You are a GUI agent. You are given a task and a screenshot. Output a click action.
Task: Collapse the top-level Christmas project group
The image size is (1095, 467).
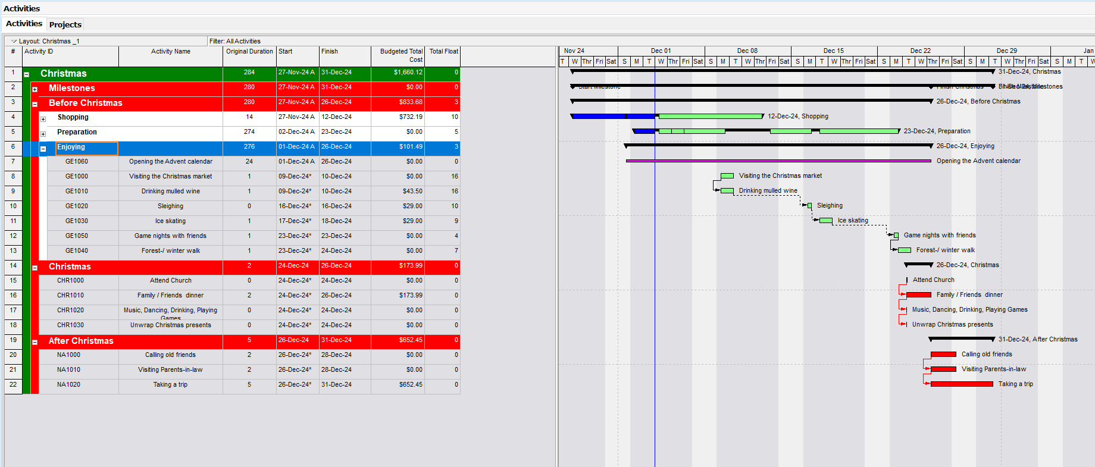click(27, 74)
